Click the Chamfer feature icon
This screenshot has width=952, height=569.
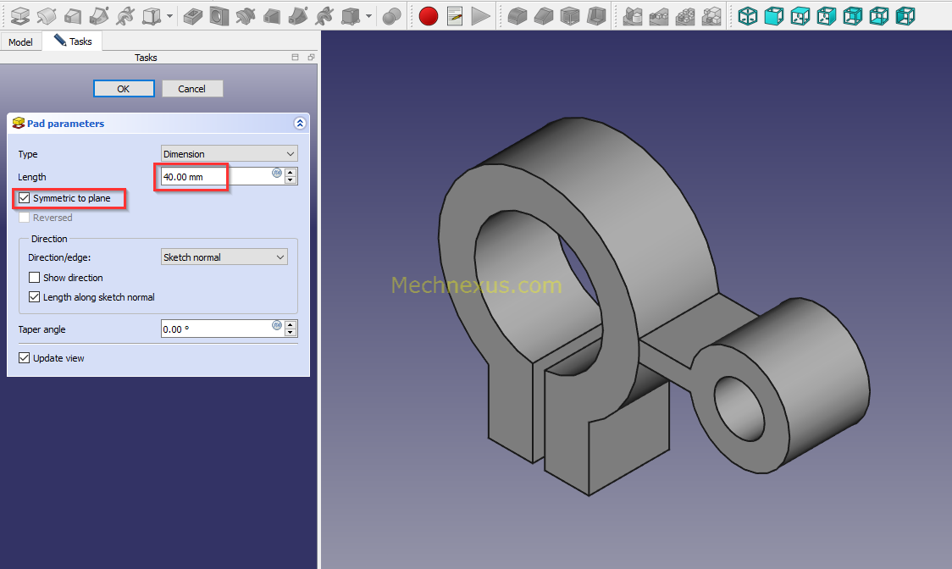tap(544, 15)
